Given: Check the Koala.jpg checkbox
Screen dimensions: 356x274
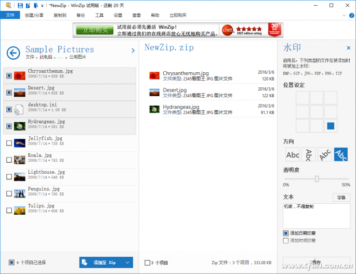Looking at the screenshot, I should tap(9, 160).
